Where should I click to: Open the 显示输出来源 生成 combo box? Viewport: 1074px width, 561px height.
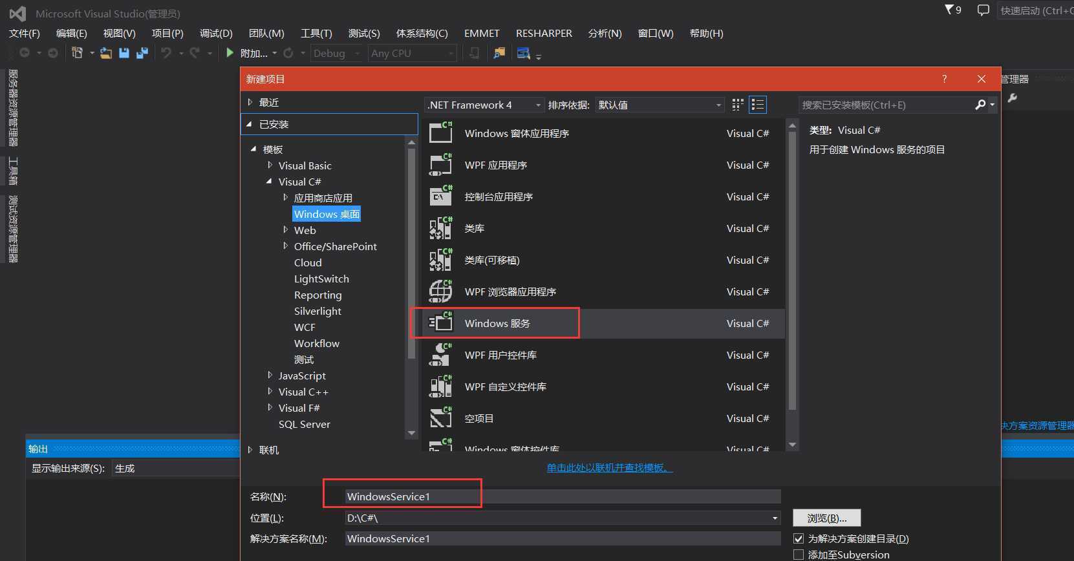(x=176, y=468)
